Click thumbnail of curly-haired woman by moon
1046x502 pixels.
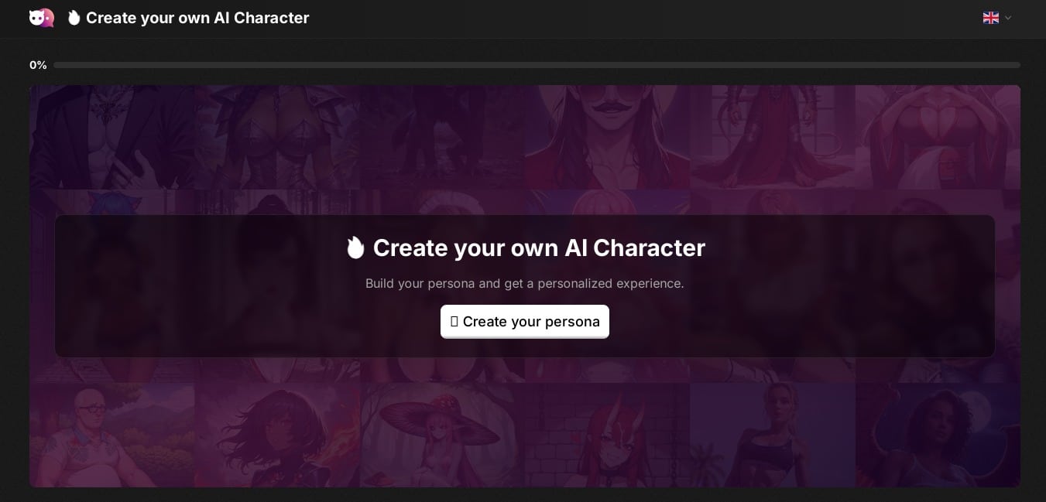pos(938,435)
